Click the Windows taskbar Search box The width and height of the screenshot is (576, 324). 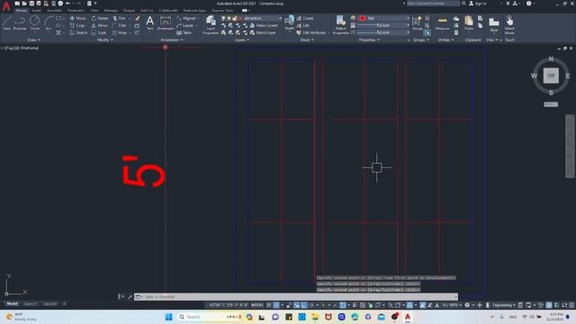coord(210,317)
